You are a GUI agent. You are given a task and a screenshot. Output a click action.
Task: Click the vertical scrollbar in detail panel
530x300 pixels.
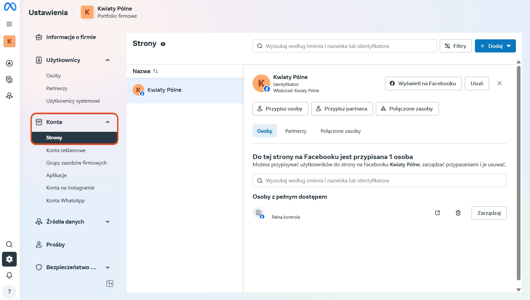pyautogui.click(x=519, y=173)
